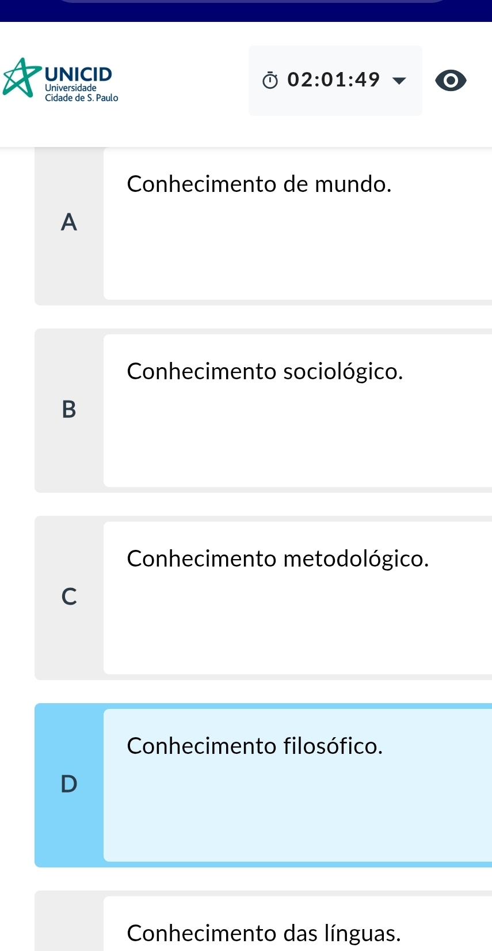Select answer letter A
The image size is (492, 951).
[69, 222]
